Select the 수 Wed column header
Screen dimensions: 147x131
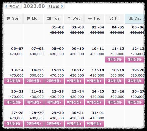pos(74,19)
